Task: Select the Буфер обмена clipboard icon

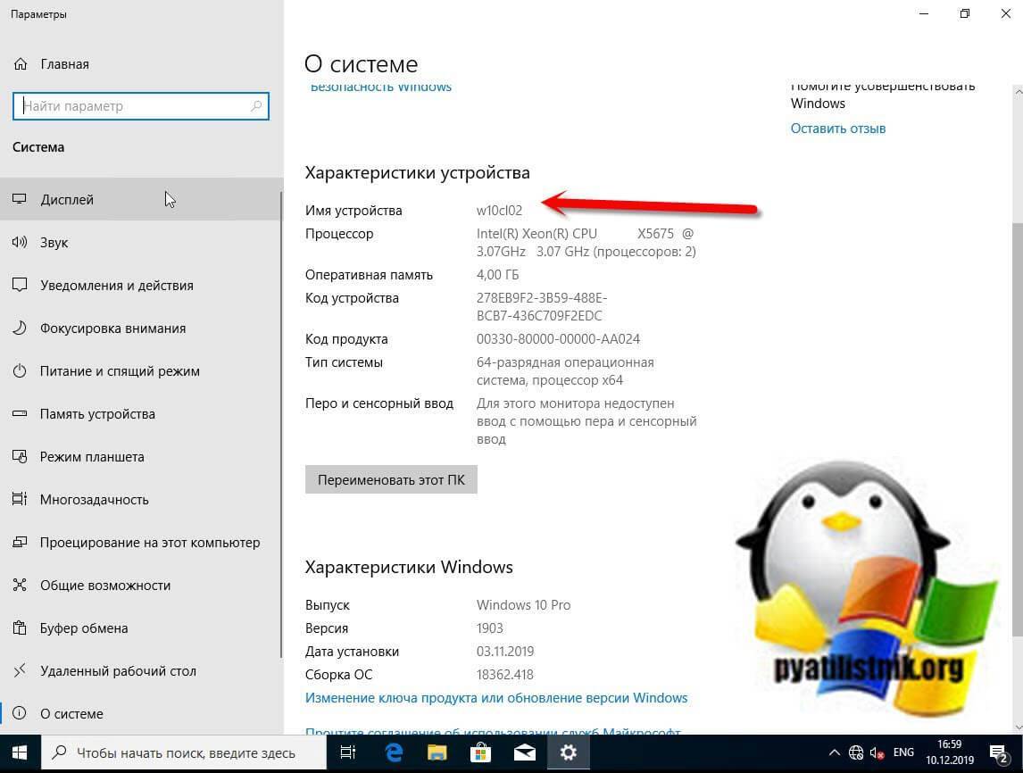Action: click(20, 628)
